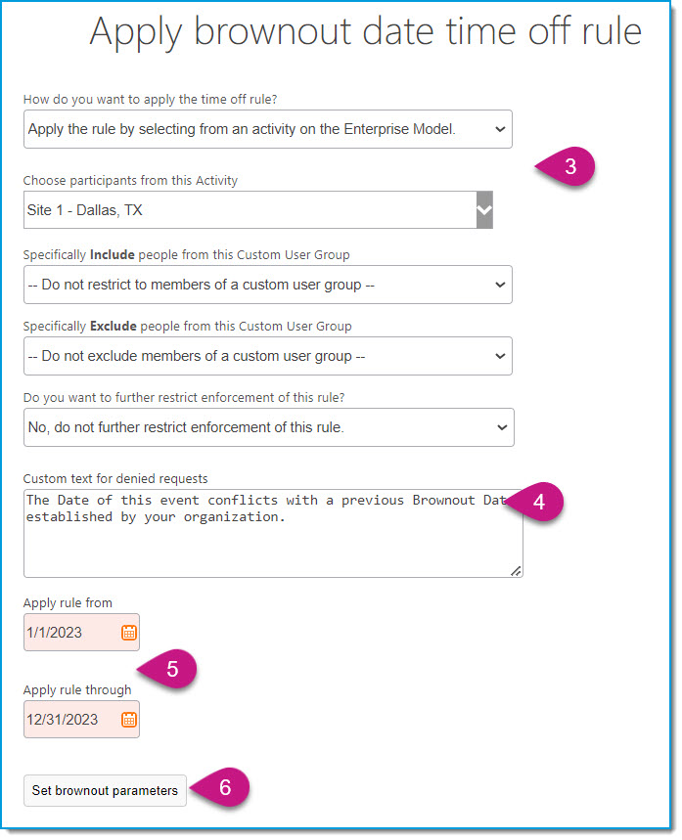Viewport: 682px width, 840px height.
Task: Click the number 3 callout marker
Action: (x=567, y=166)
